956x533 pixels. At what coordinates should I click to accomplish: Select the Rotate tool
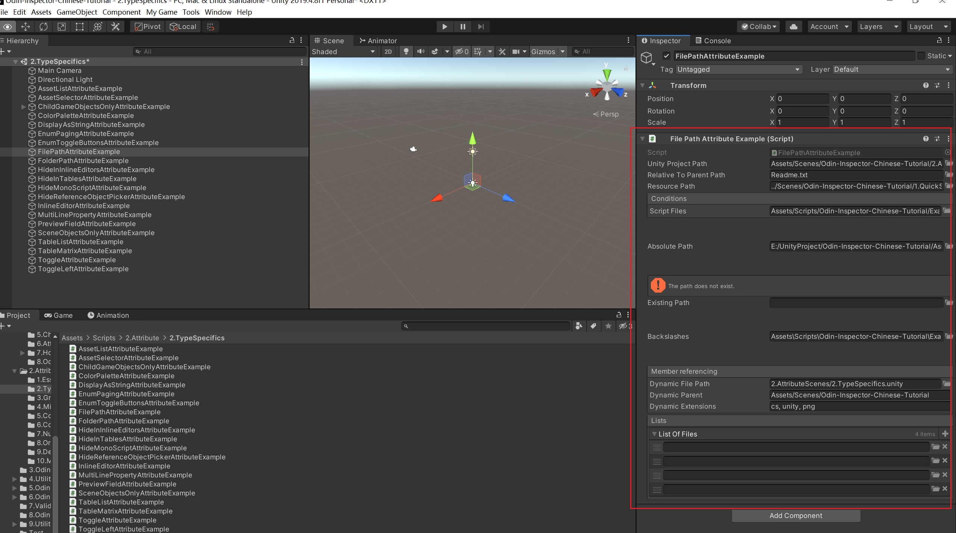click(44, 27)
